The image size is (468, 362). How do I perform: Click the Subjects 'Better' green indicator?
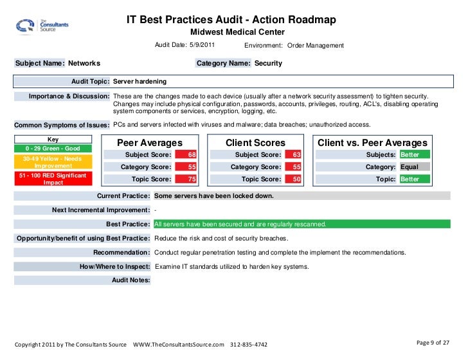tap(415, 154)
